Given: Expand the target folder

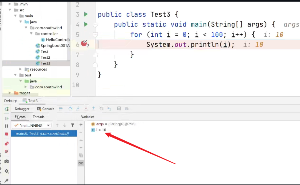Looking at the screenshot, I should click(x=10, y=93).
